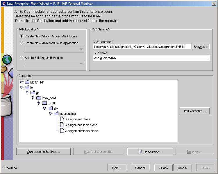Cancel the Enterprise Bean wizard
218x174 pixels.
(140, 168)
